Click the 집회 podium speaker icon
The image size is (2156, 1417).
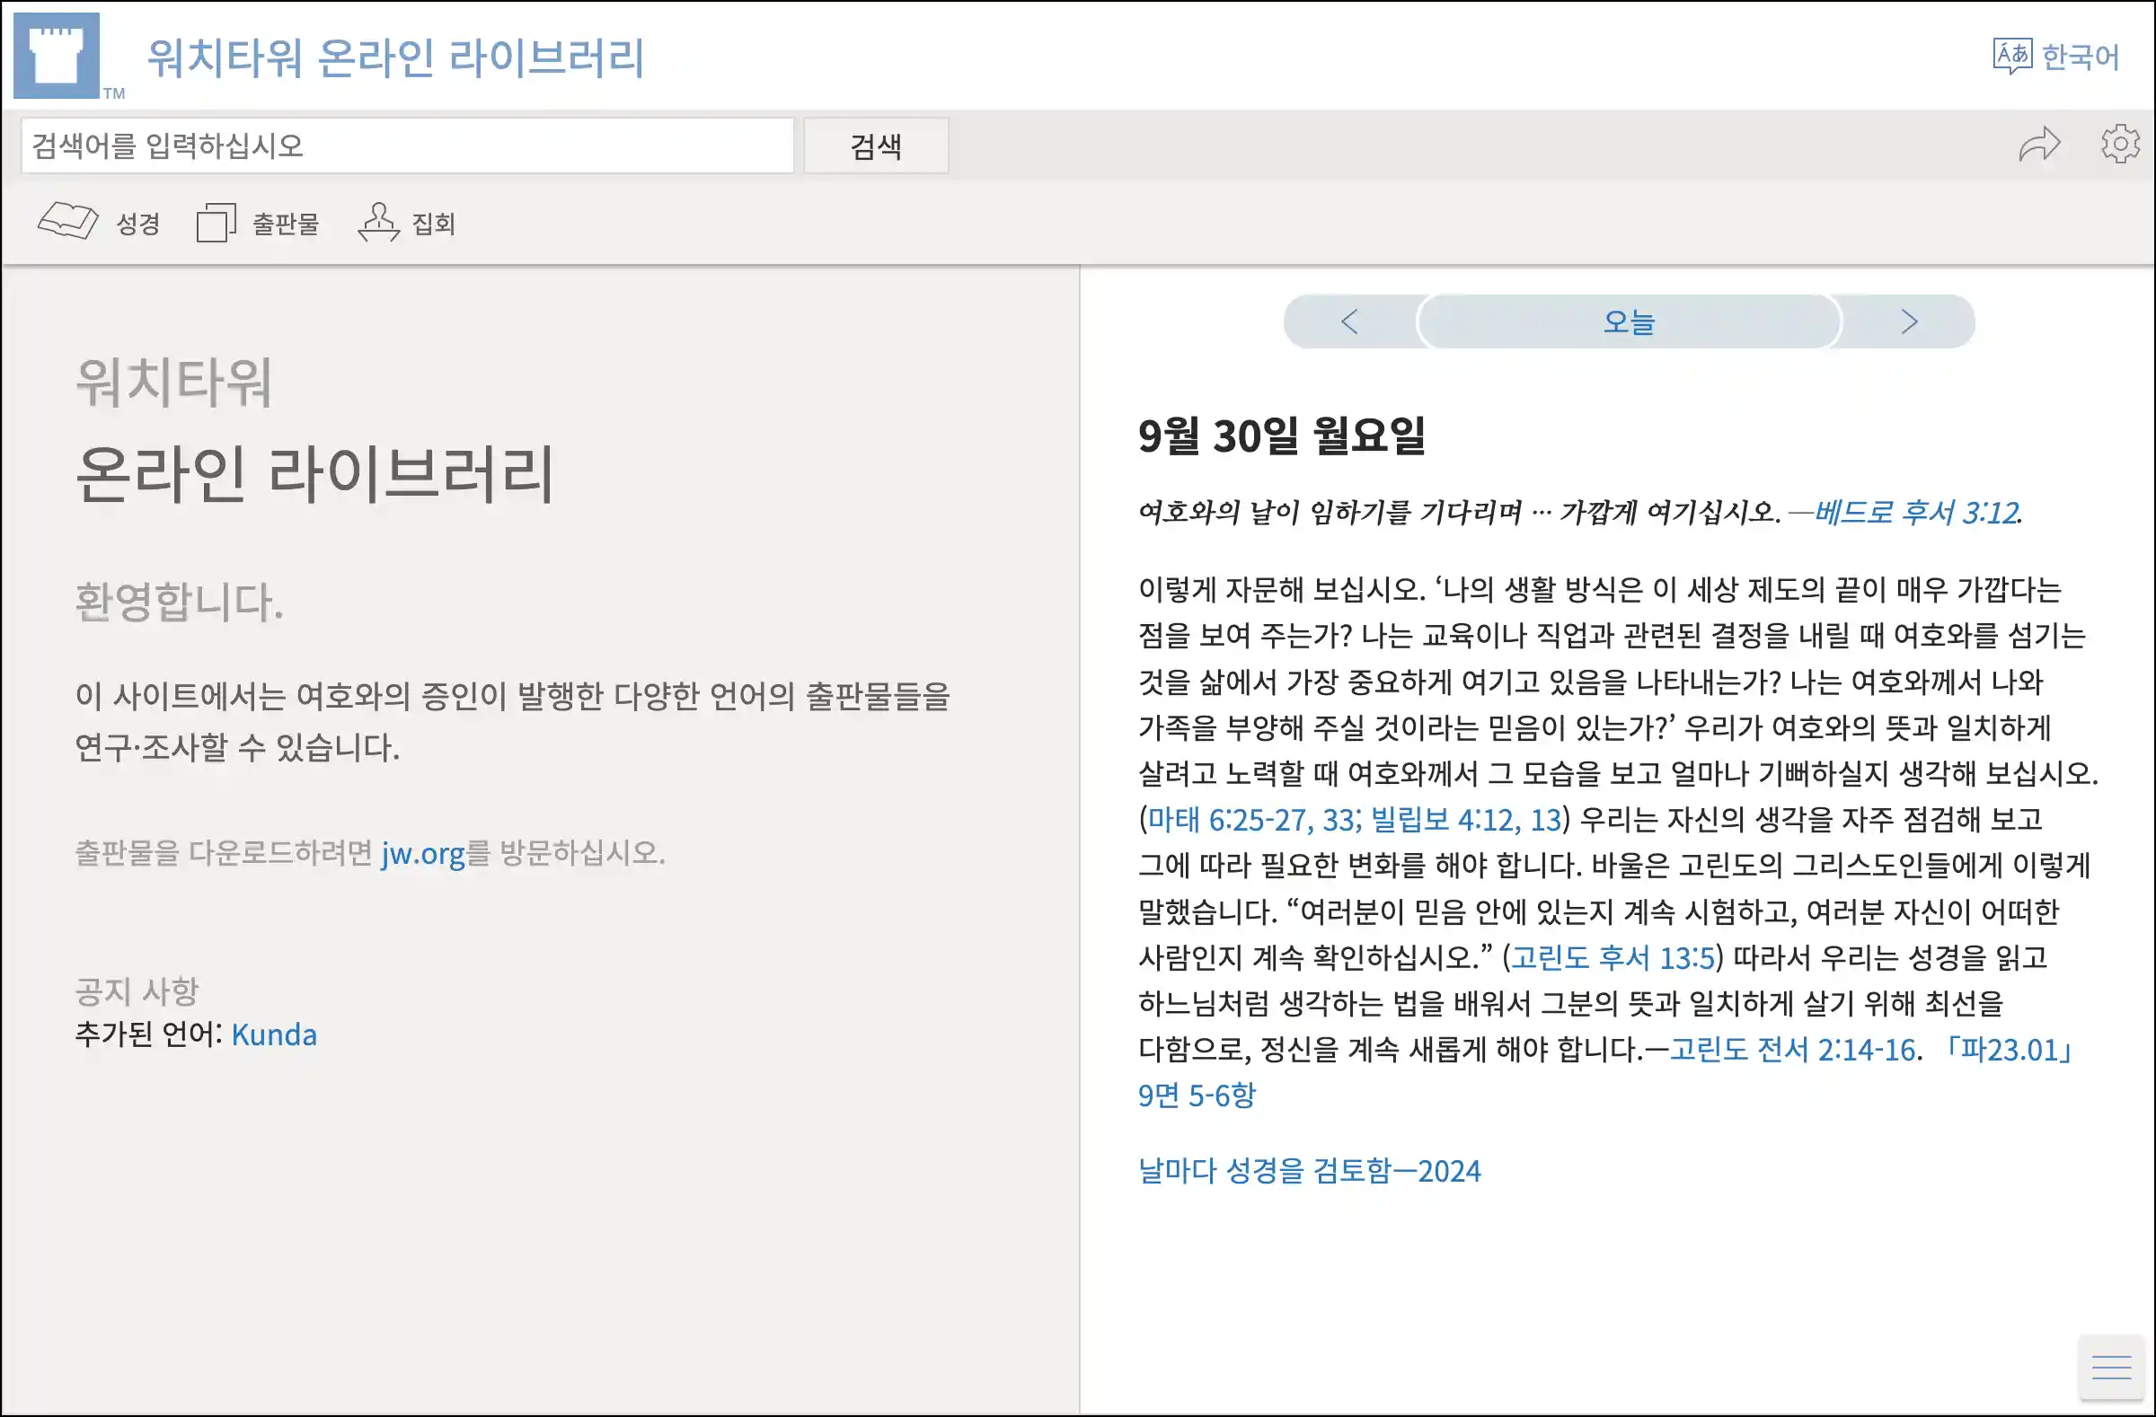click(x=379, y=222)
